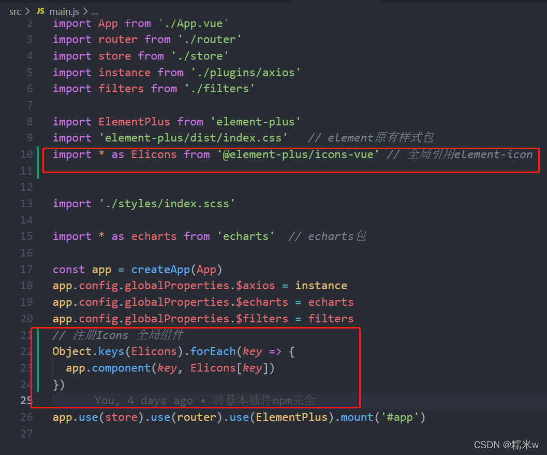Click use(router) call on line 26
The width and height of the screenshot is (547, 455).
click(x=187, y=417)
